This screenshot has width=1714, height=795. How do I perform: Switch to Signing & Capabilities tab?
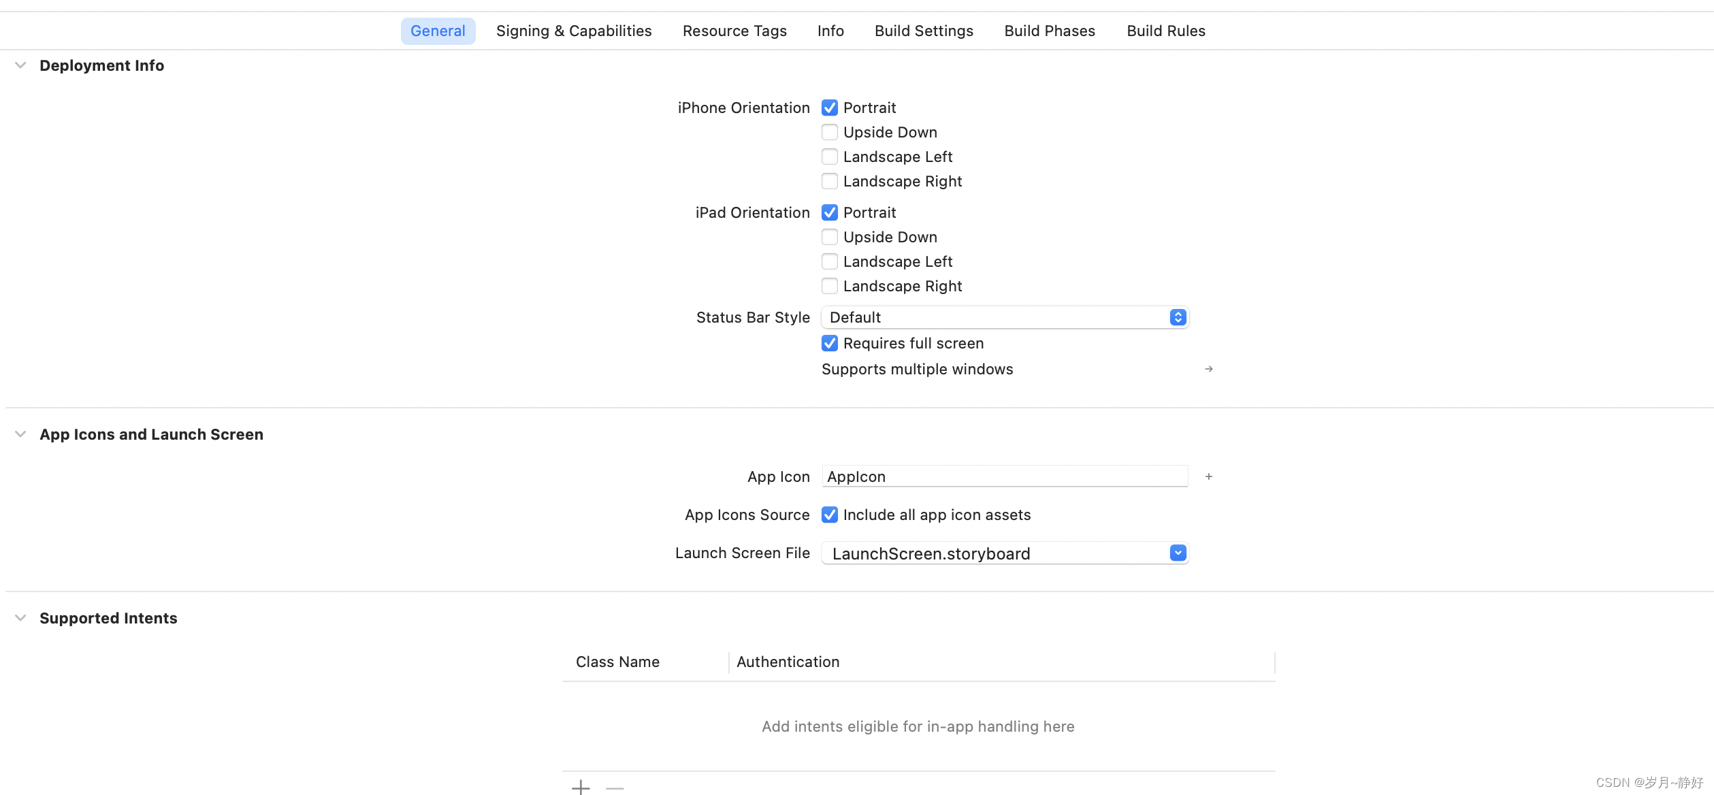(x=574, y=31)
